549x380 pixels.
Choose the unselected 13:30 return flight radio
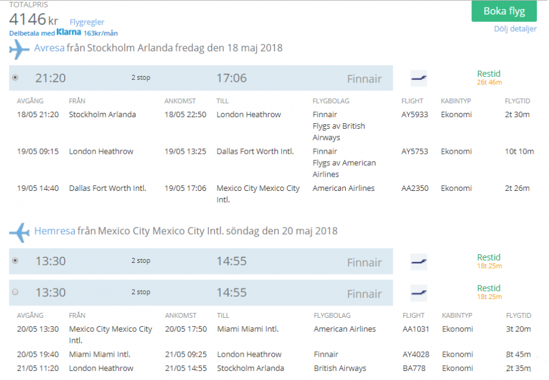pos(15,292)
